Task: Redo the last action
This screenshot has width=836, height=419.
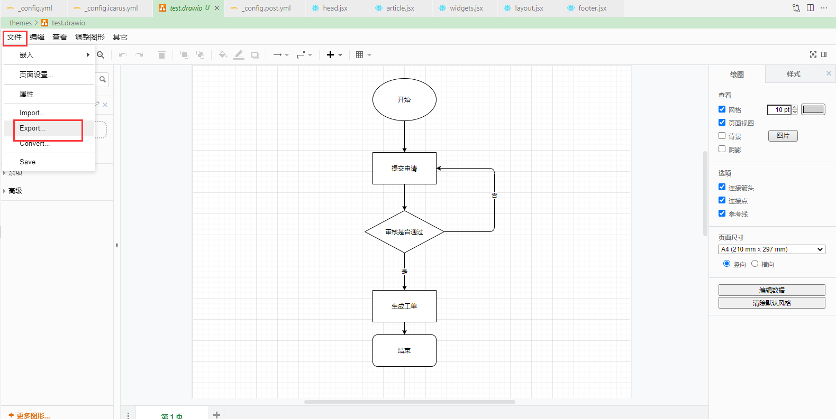Action: 139,55
